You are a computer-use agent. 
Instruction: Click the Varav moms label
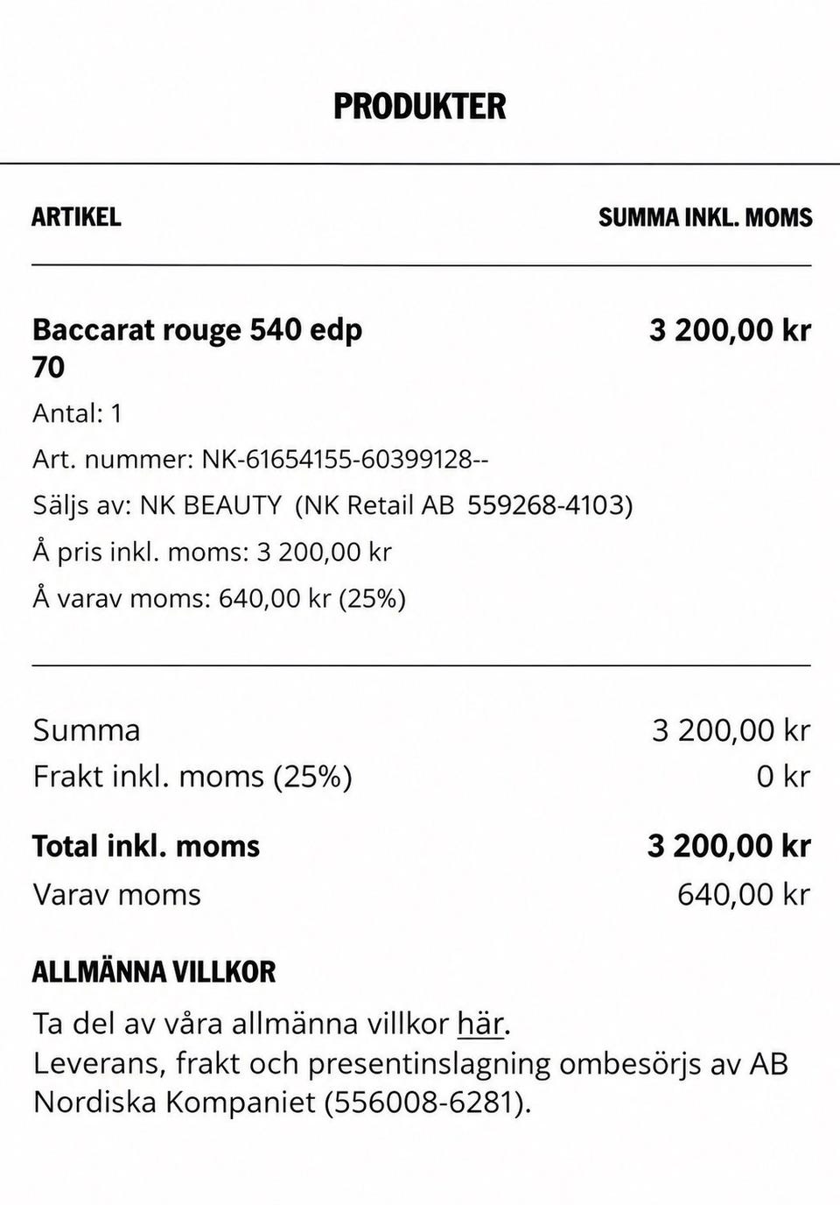(117, 895)
